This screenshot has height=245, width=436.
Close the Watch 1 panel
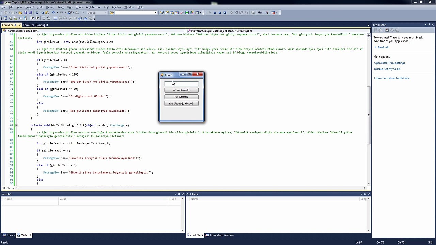(x=183, y=194)
